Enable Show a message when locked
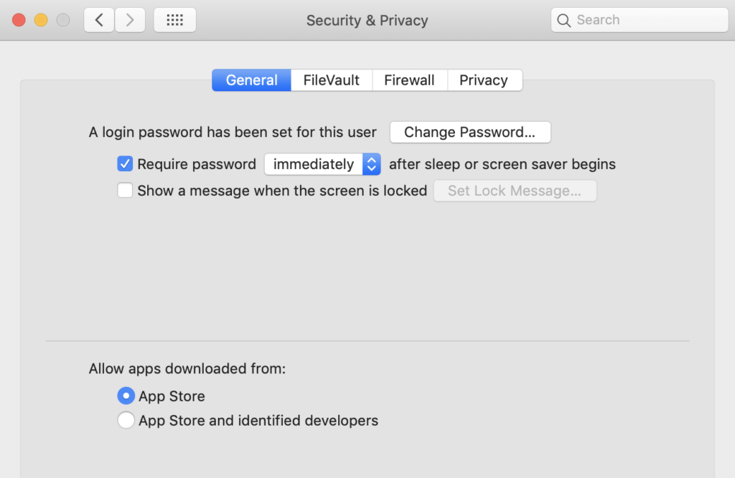735x478 pixels. click(125, 191)
